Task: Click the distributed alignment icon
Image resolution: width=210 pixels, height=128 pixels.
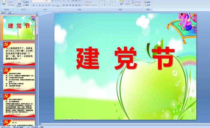Action: pos(76,5)
